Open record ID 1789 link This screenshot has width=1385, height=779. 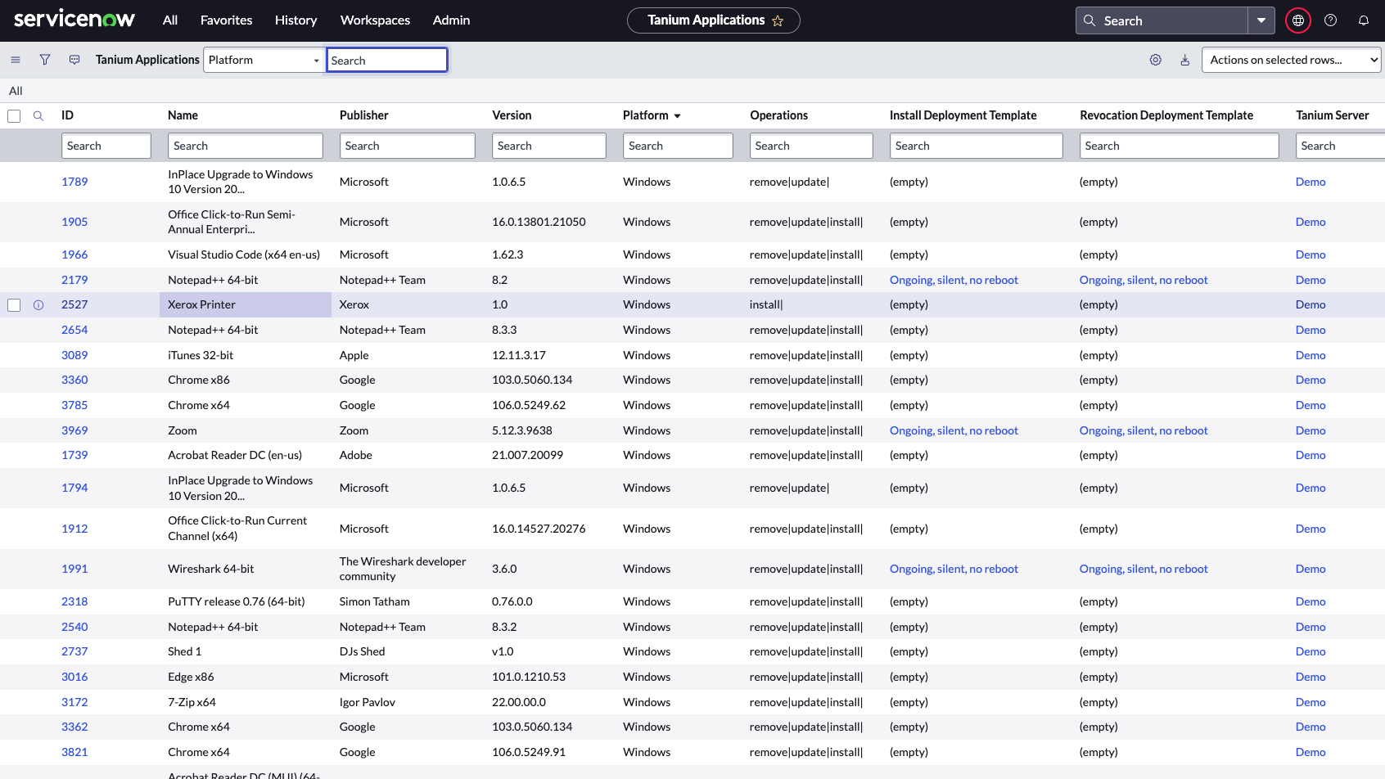[x=74, y=182]
